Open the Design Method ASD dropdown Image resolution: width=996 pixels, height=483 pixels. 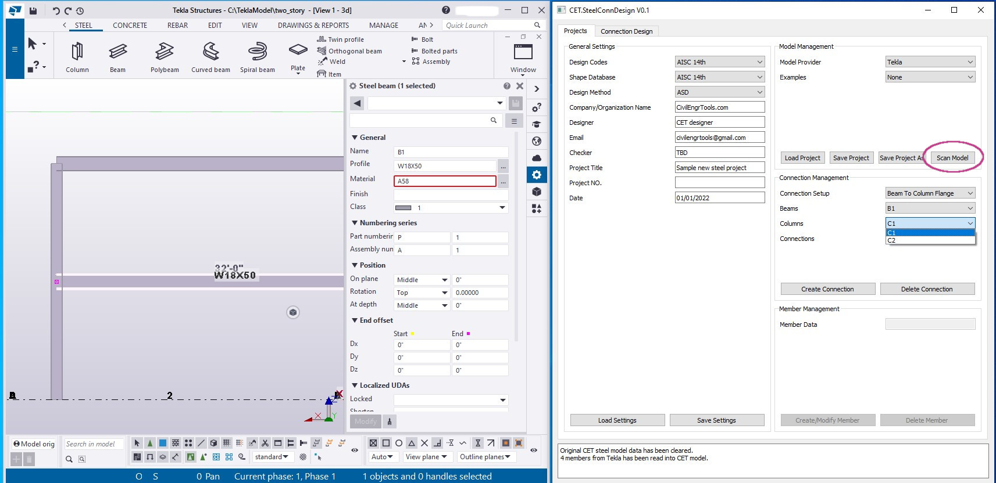[720, 92]
